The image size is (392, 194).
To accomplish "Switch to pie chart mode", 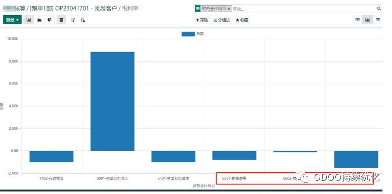I will pos(50,20).
